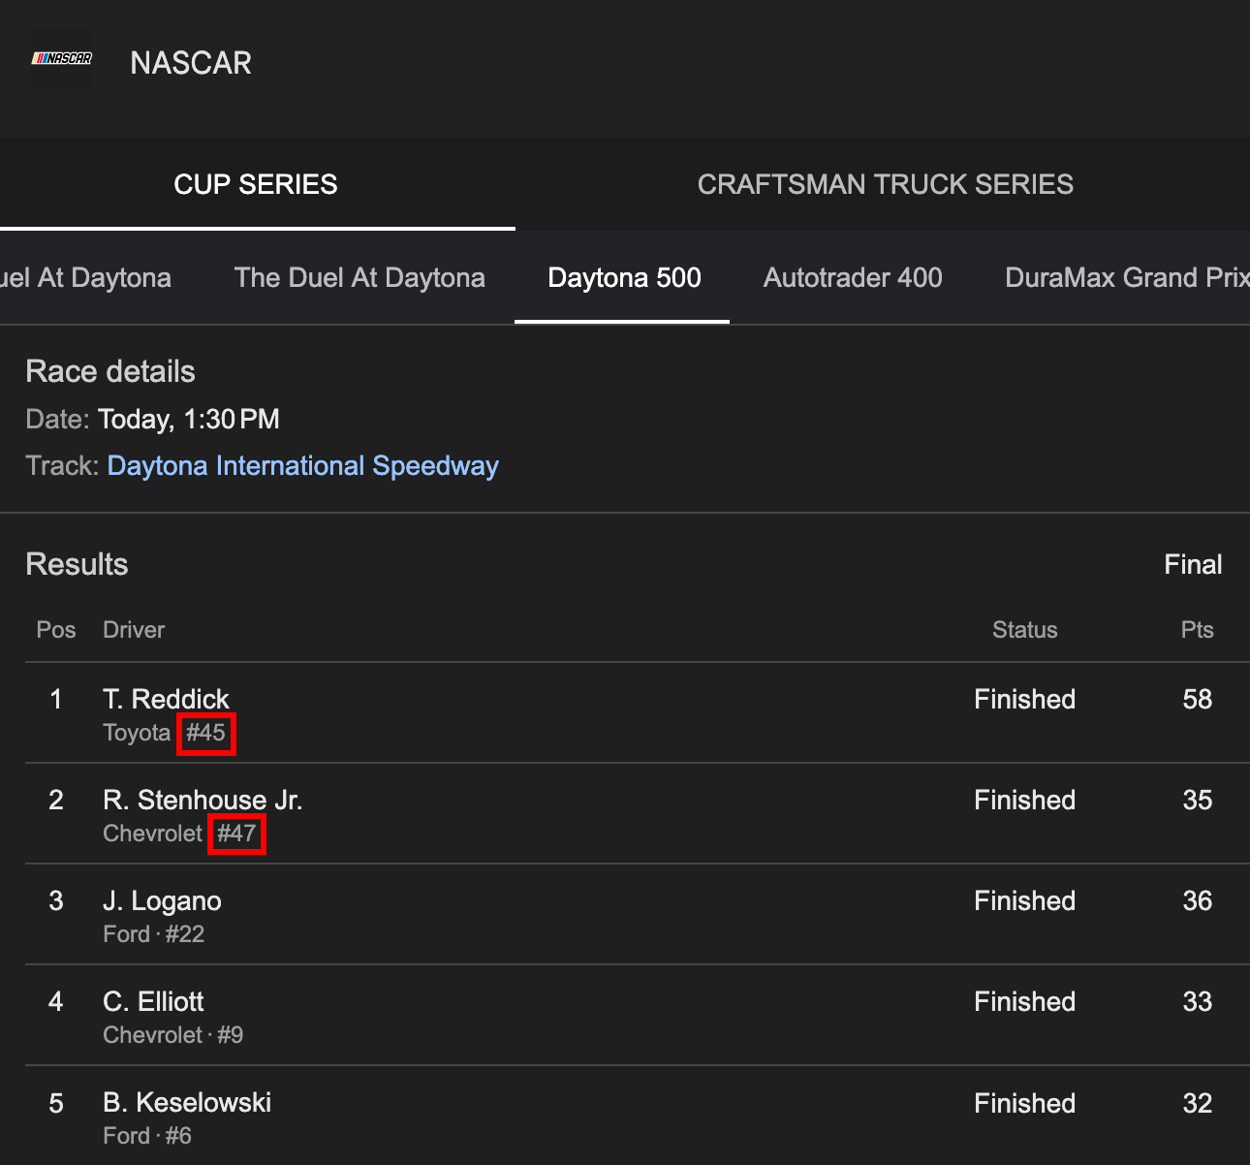Select the DuraMax Grand Prix race tab
Screen dimensions: 1250x1165
coord(1127,278)
